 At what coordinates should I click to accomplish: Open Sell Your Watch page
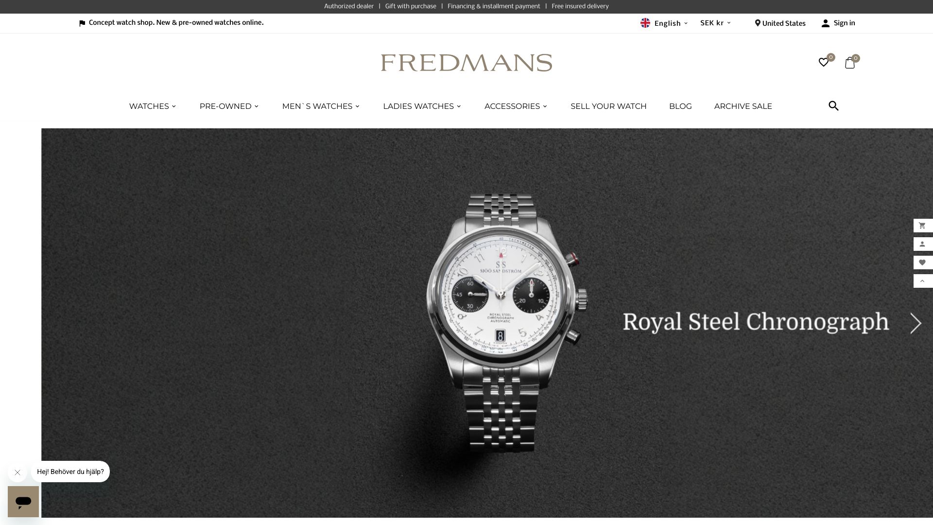click(608, 106)
